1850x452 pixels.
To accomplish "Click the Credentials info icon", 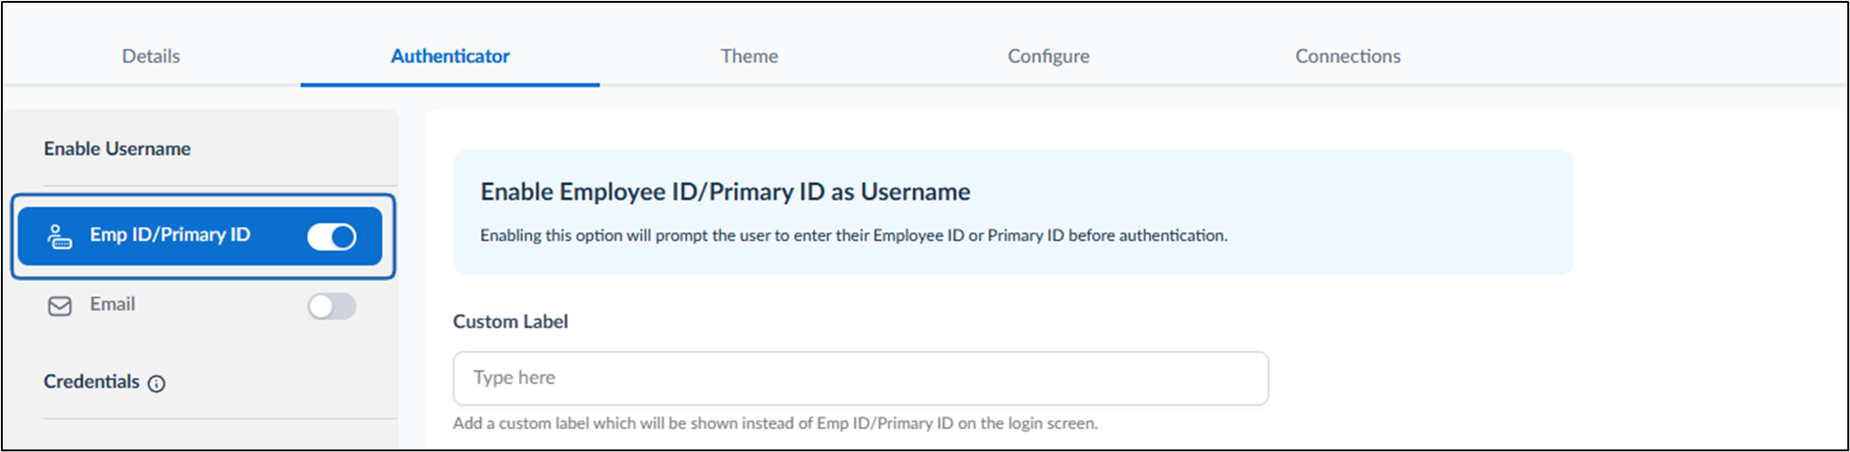I will (x=157, y=384).
